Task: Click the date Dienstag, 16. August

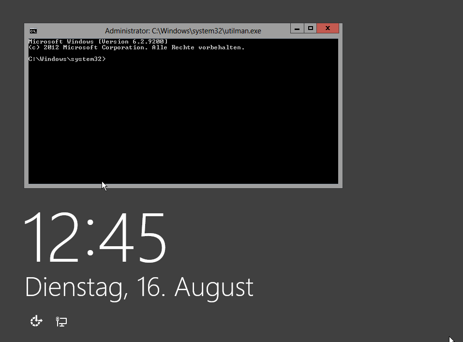Action: click(139, 287)
